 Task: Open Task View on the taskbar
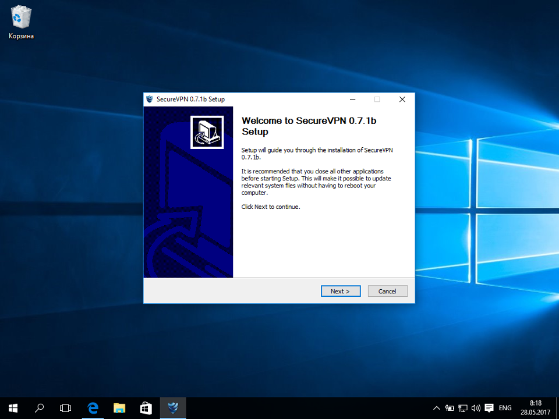tap(66, 408)
